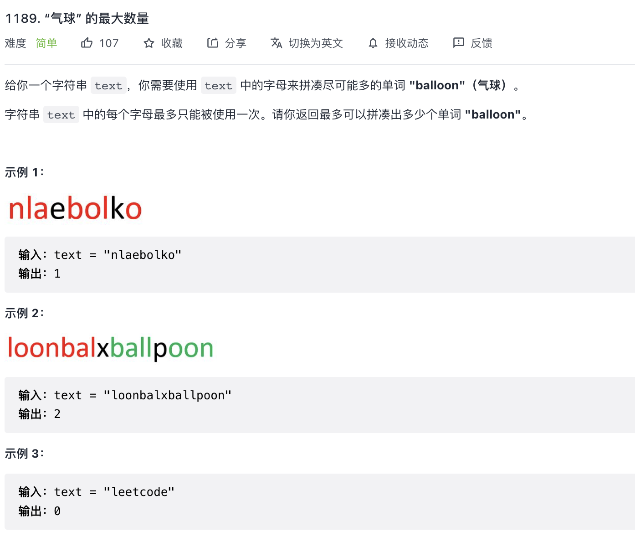Click the nlaebolko example image

pos(75,209)
